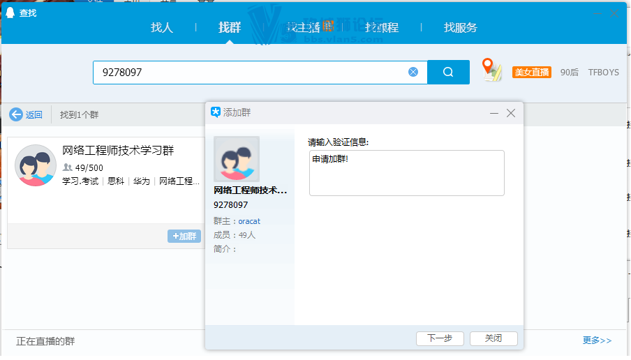
Task: Click the search magnifier button
Action: point(448,72)
